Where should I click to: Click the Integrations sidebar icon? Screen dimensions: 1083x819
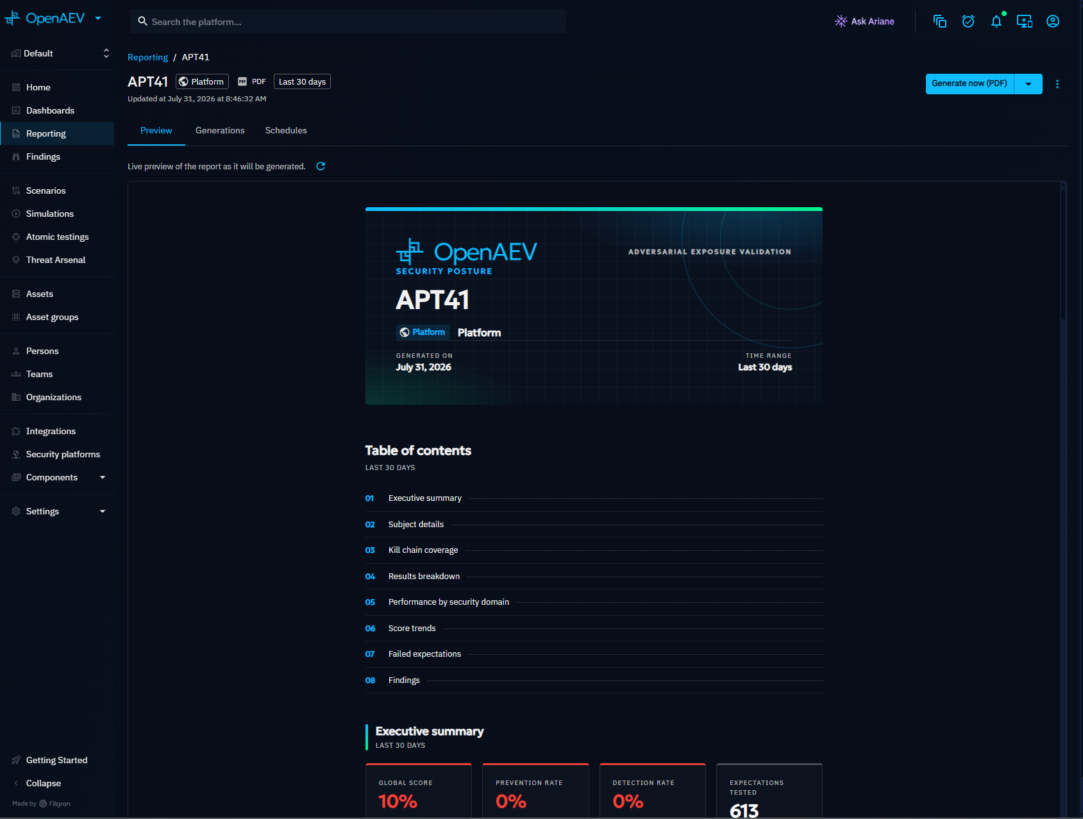(x=16, y=431)
